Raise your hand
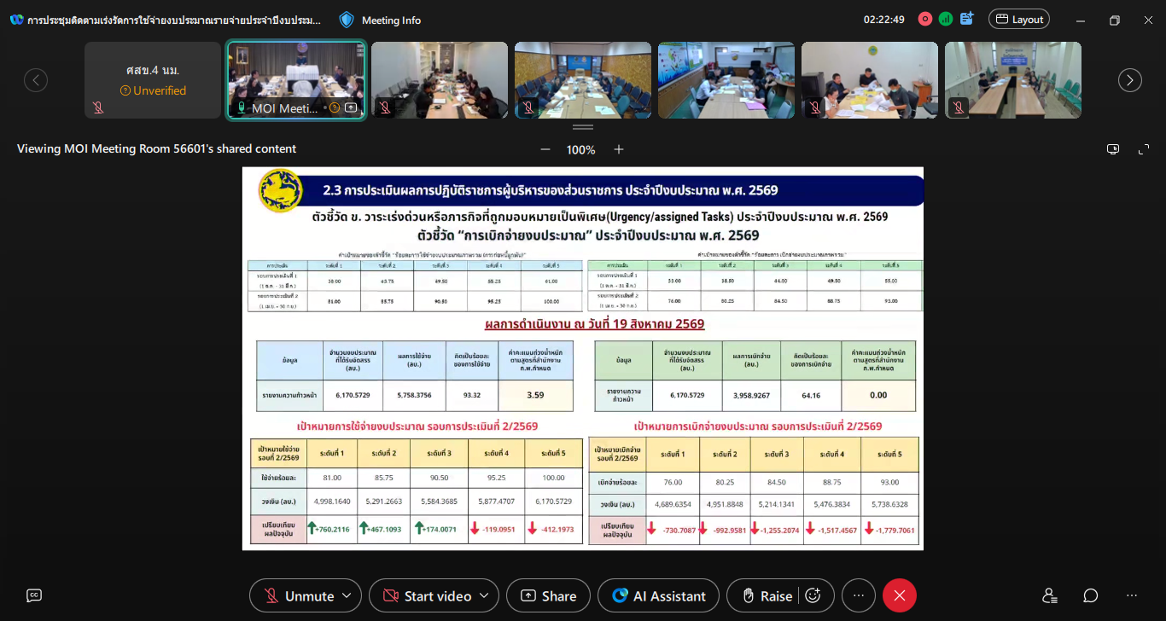The image size is (1166, 621). [x=767, y=595]
